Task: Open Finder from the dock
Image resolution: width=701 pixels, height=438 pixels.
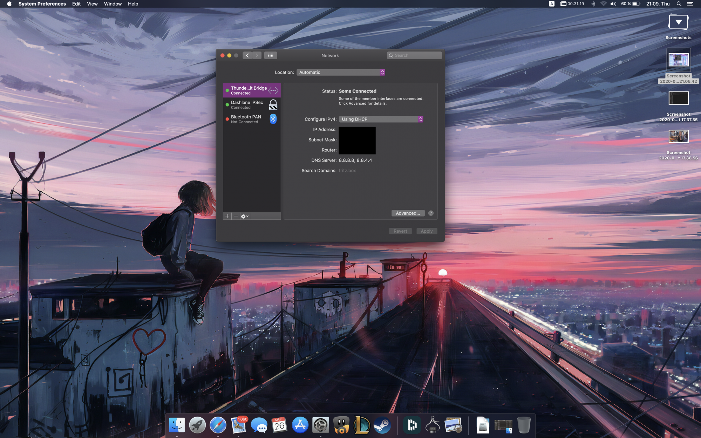Action: tap(177, 425)
